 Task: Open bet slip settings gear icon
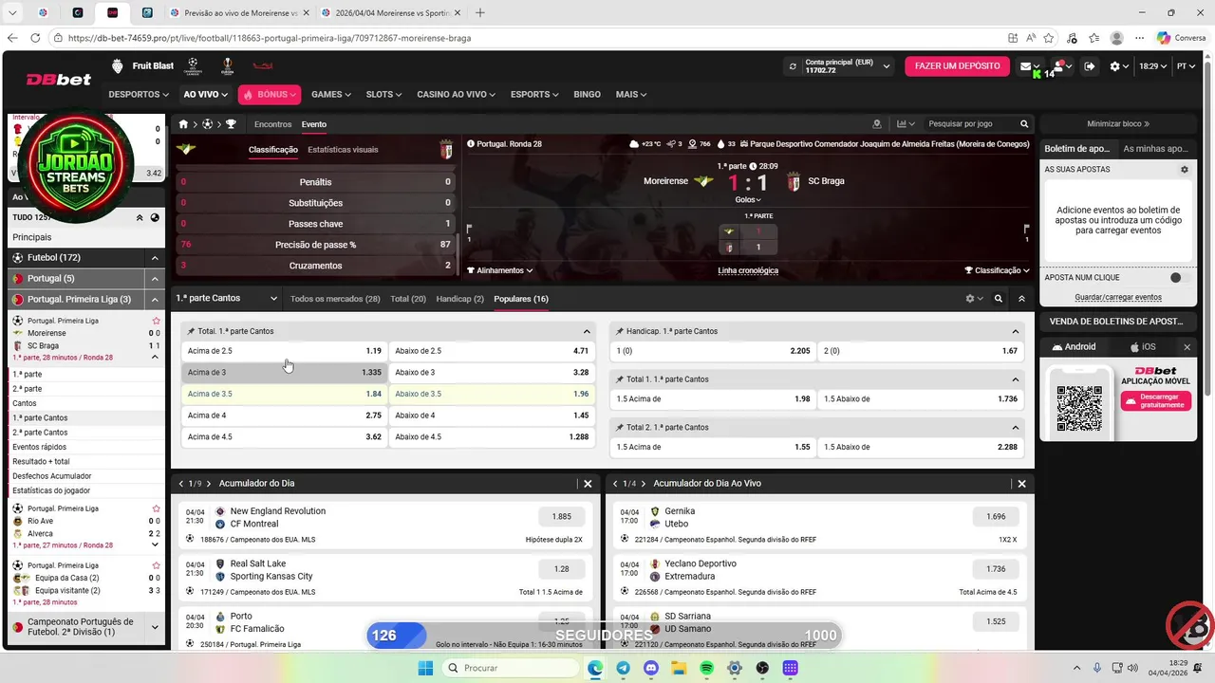point(1184,170)
